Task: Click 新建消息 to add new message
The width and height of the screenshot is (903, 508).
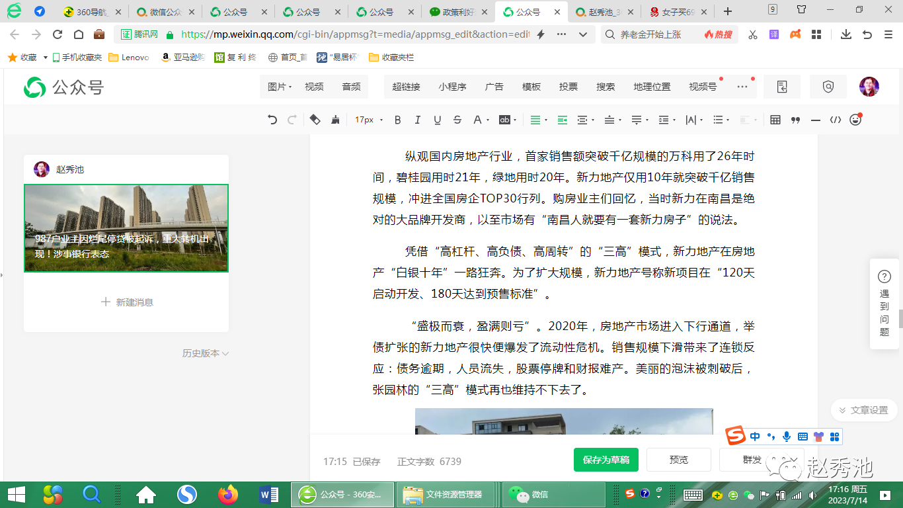Action: pos(127,302)
